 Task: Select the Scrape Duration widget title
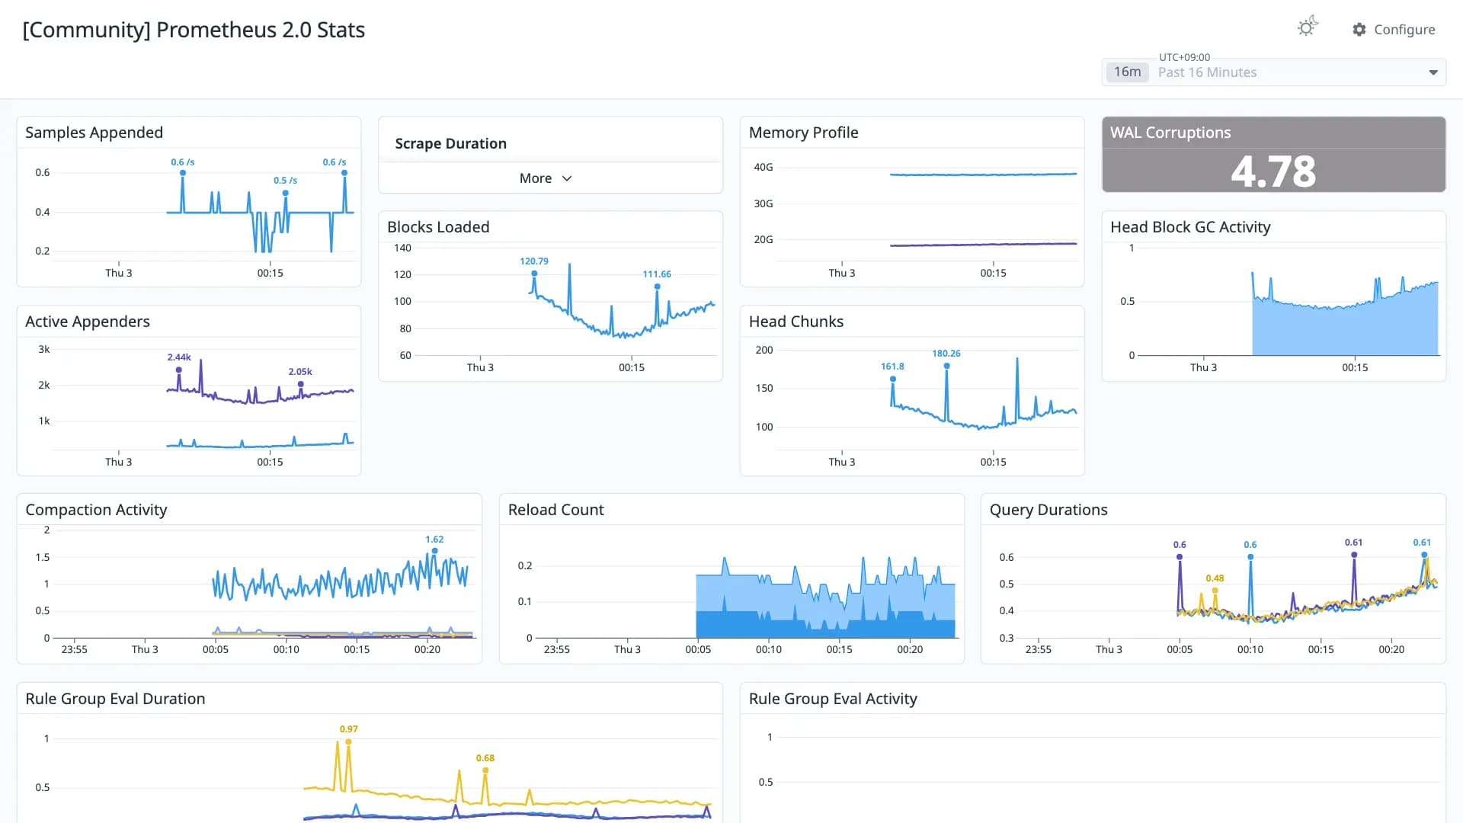[451, 143]
